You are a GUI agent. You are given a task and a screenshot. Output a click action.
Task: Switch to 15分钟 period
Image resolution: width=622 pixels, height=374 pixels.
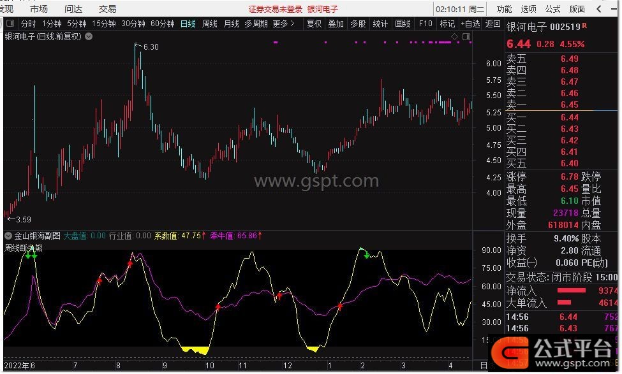pos(103,24)
